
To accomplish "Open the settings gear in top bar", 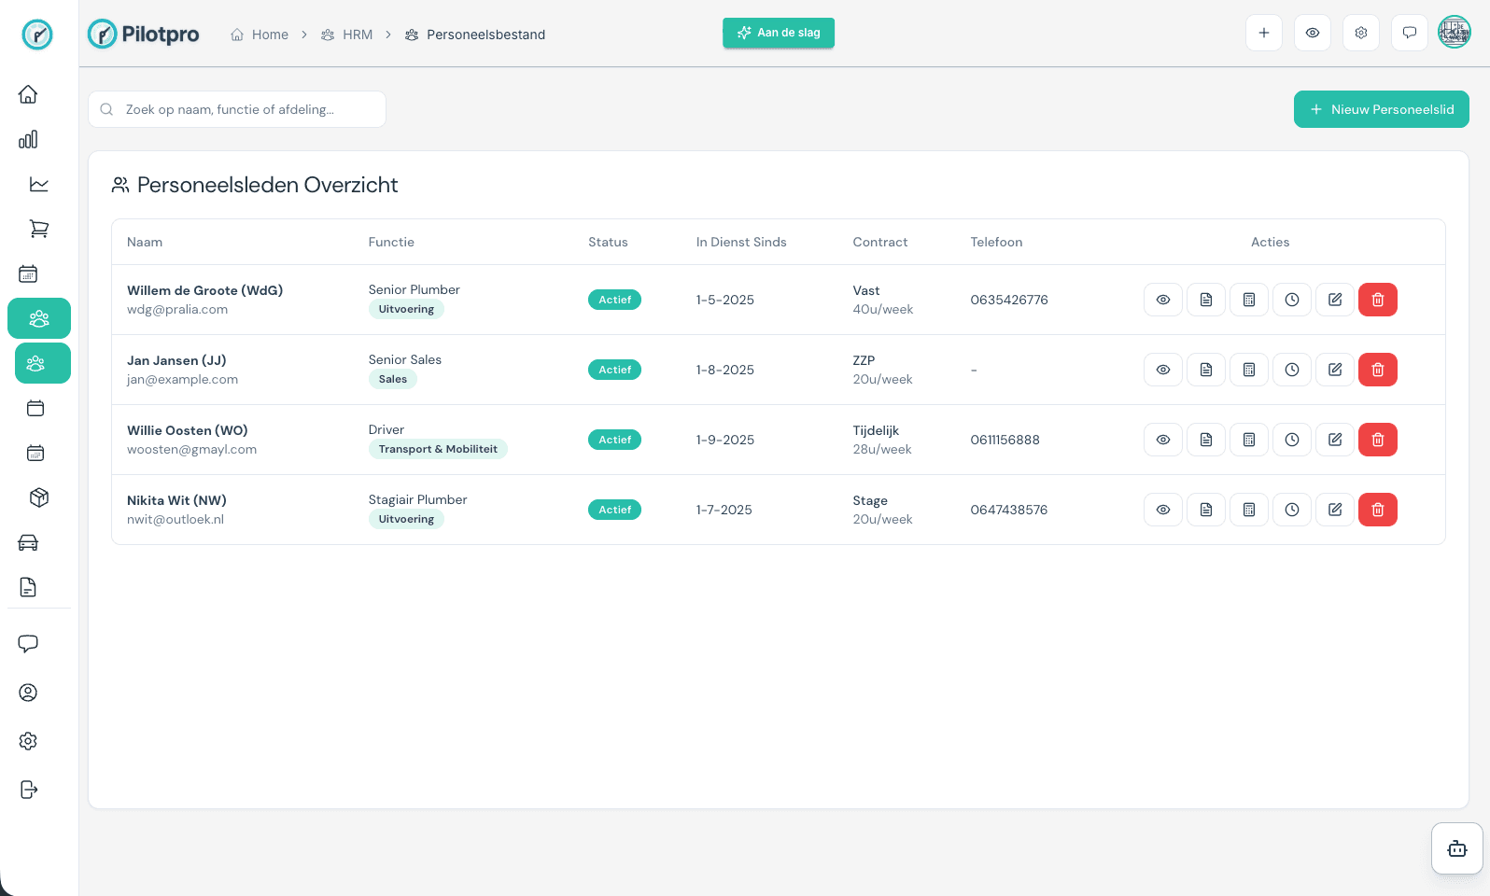I will pos(1360,33).
